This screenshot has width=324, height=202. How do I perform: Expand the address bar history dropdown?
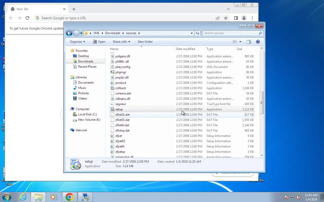(x=192, y=33)
